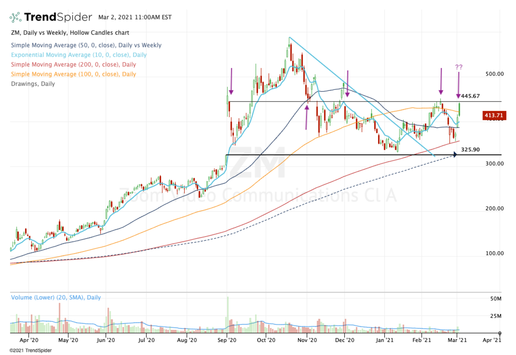Click the purple down arrow above September 2020
The width and height of the screenshot is (516, 355).
point(231,81)
